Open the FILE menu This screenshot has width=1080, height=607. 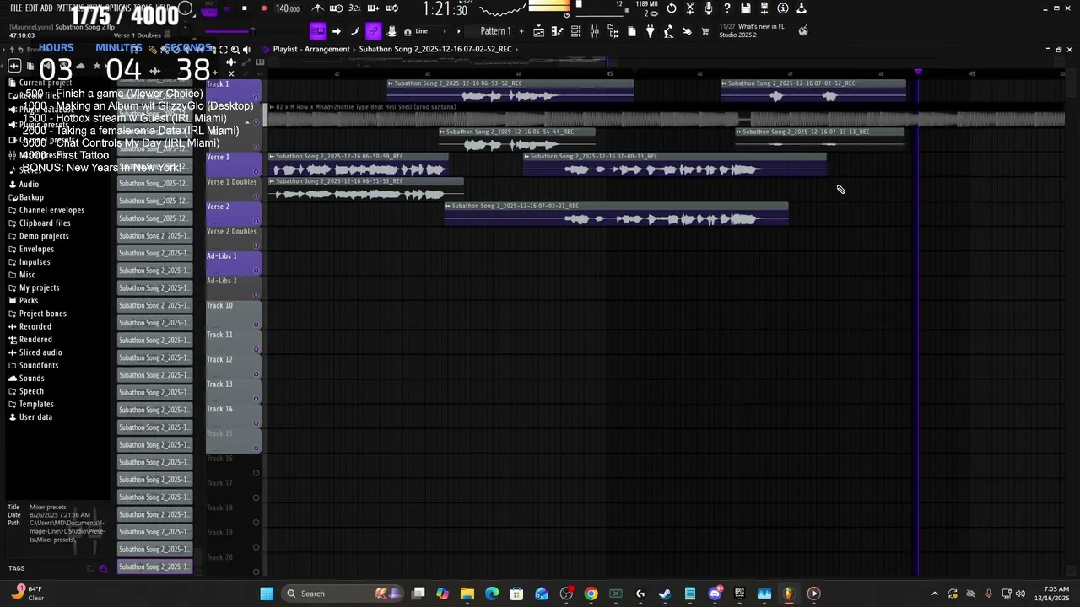click(x=16, y=8)
